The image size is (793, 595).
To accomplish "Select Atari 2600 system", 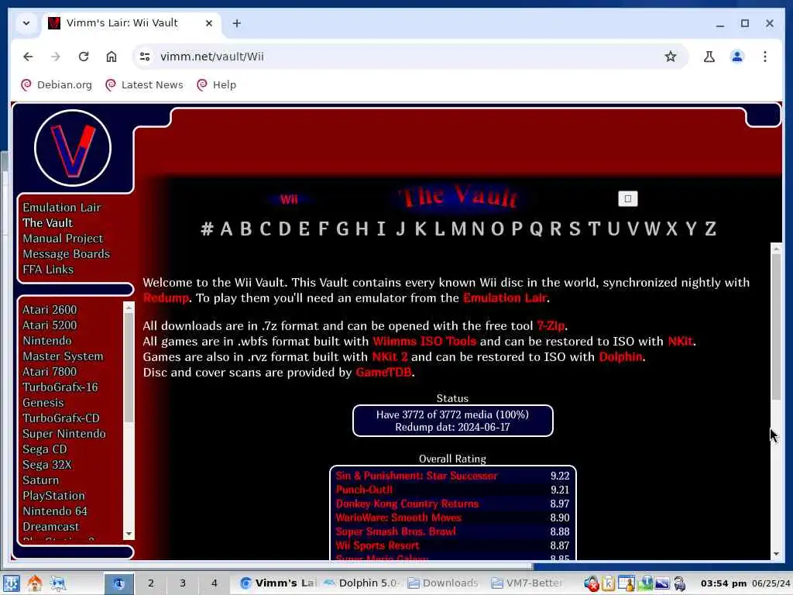I will click(x=50, y=310).
